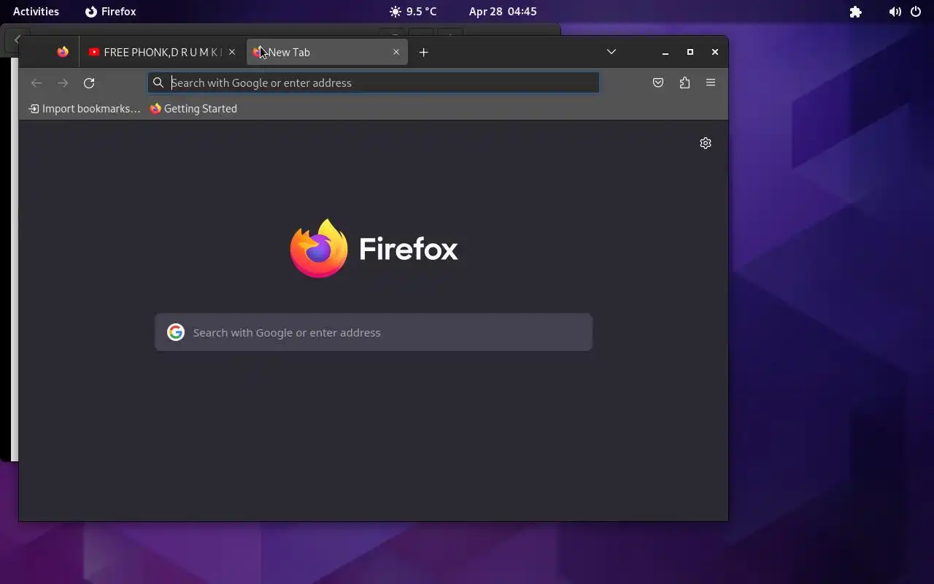Maximize the Firefox window
The width and height of the screenshot is (934, 584).
690,52
